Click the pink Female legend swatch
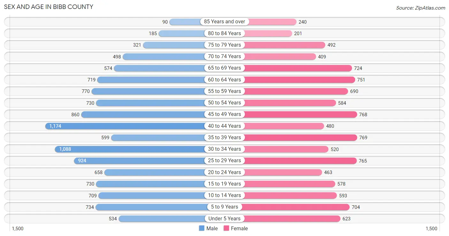The width and height of the screenshot is (449, 236). 226,228
